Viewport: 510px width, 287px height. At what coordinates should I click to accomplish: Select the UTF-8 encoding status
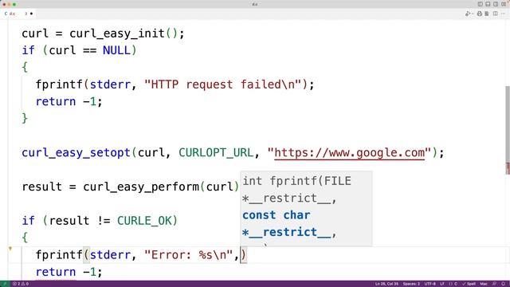tap(430, 284)
